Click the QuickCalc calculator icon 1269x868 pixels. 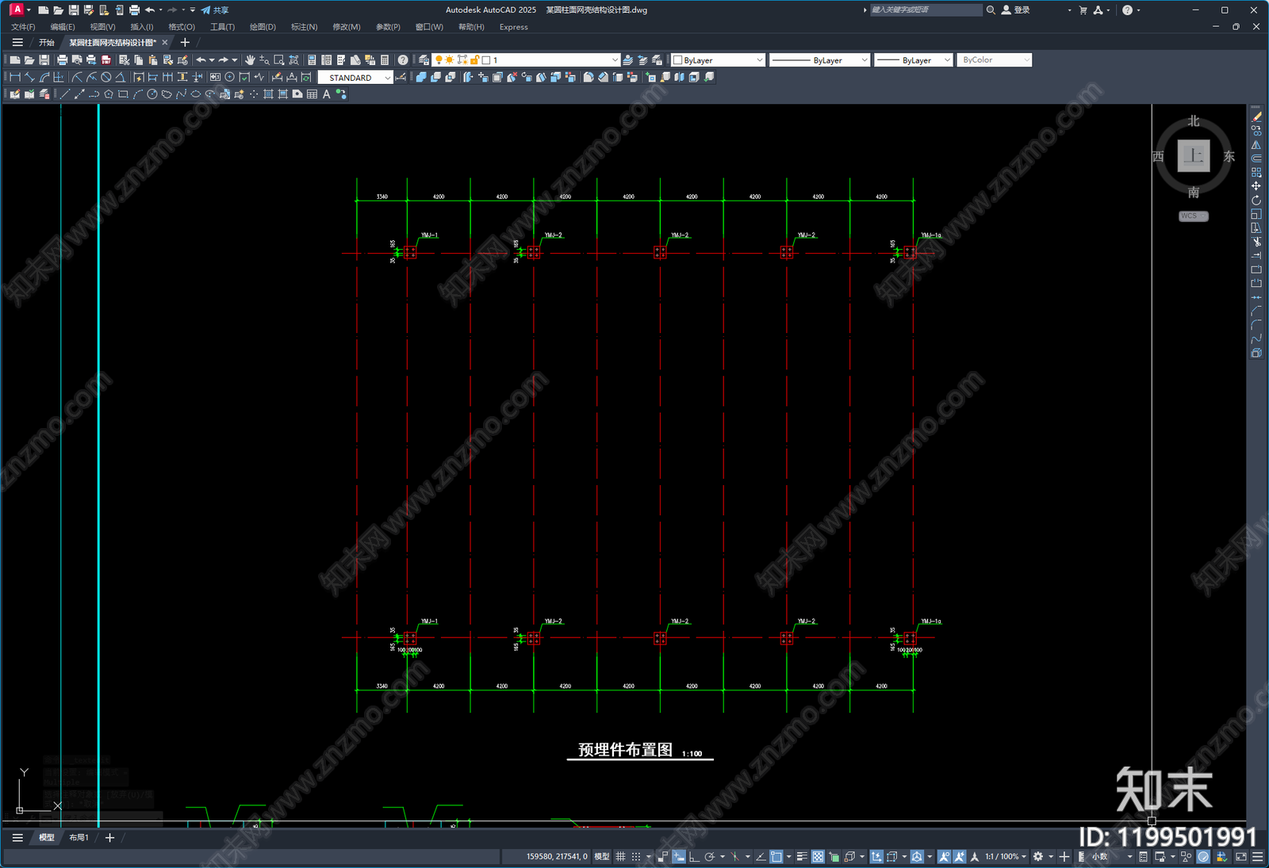[385, 60]
